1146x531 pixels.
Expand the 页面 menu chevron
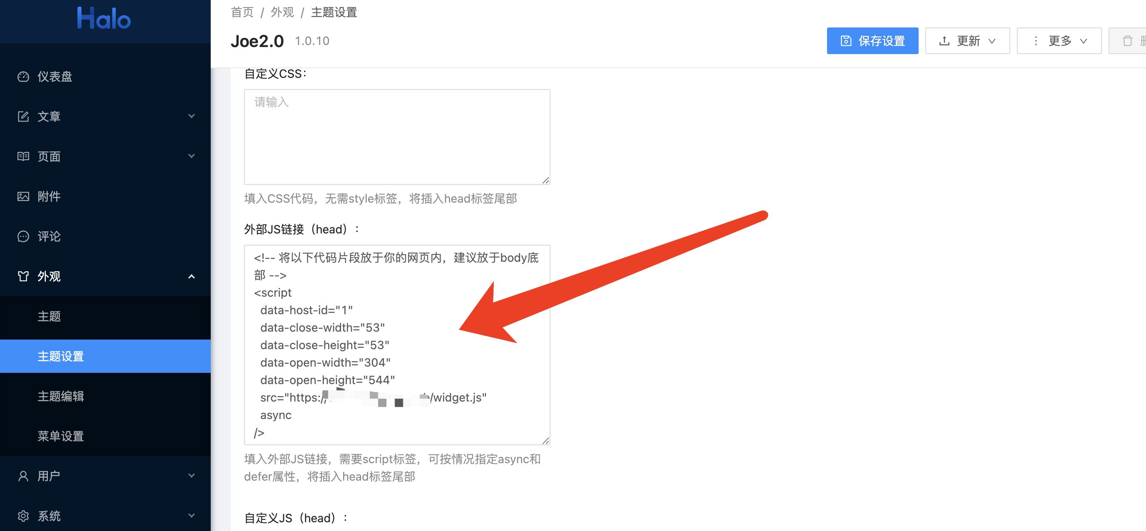(x=192, y=156)
